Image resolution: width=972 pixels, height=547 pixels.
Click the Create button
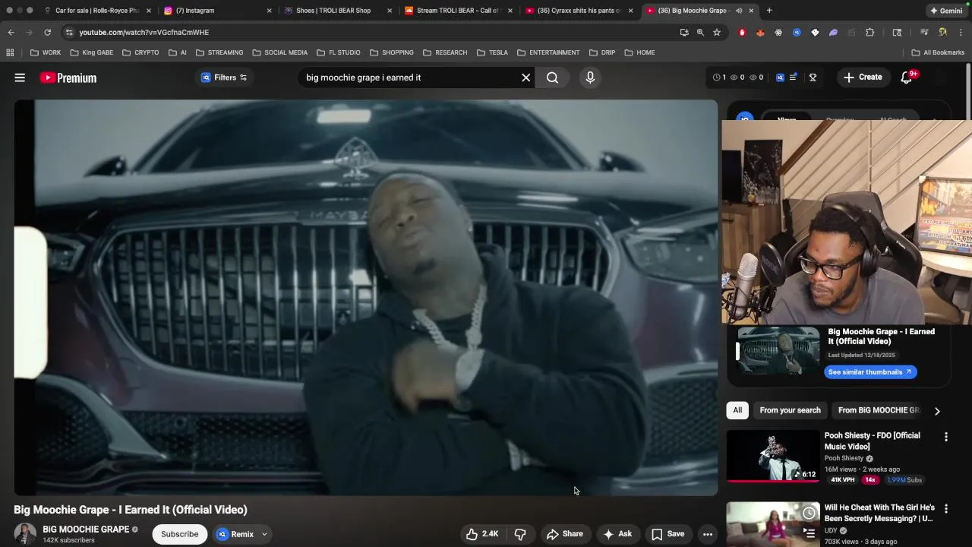tap(863, 77)
